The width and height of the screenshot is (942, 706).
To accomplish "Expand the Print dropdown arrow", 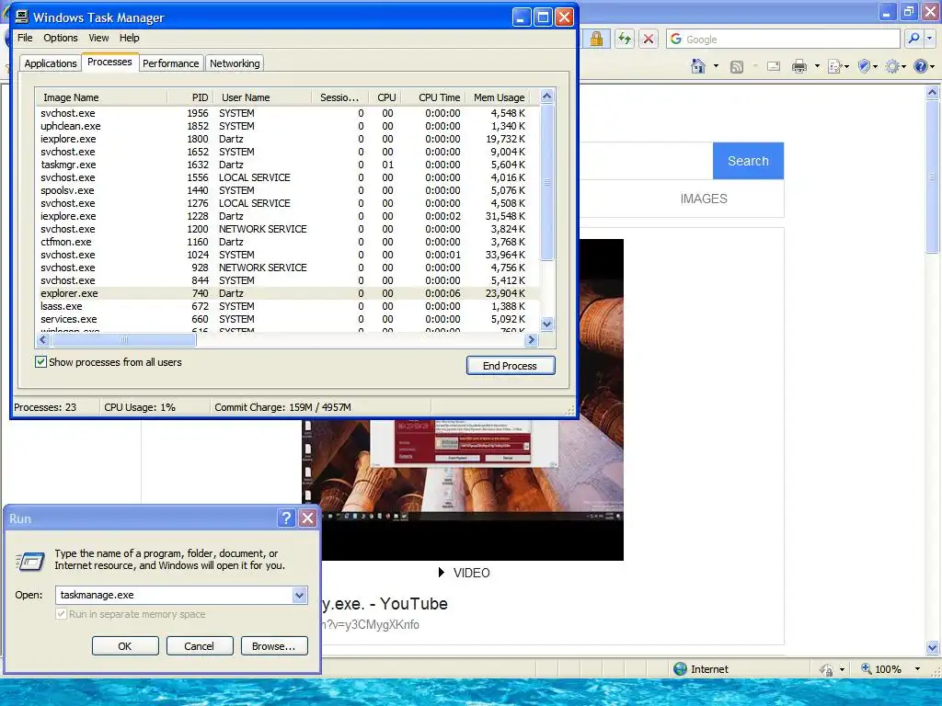I will 817,66.
